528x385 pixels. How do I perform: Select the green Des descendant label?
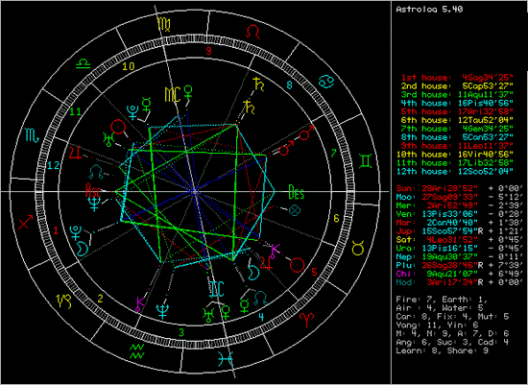[x=297, y=192]
